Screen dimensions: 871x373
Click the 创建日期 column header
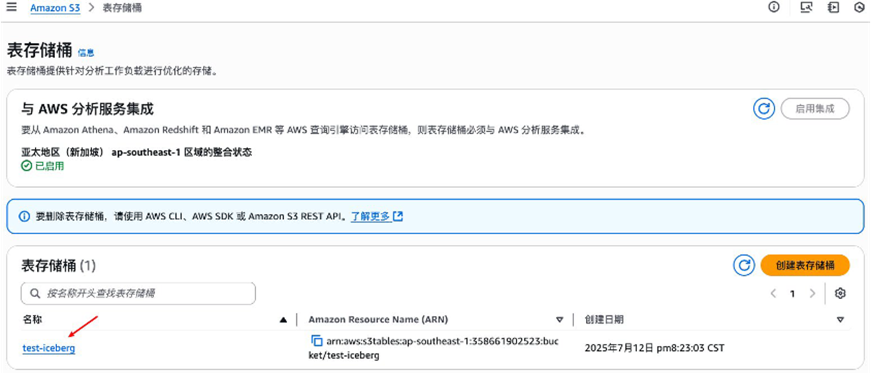coord(604,319)
